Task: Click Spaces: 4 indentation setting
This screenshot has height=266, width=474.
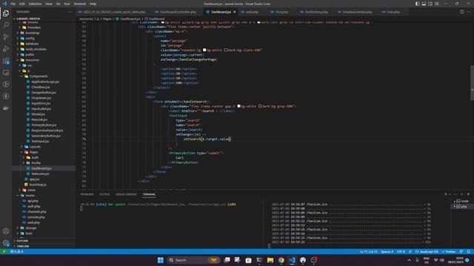Action: pos(387,251)
